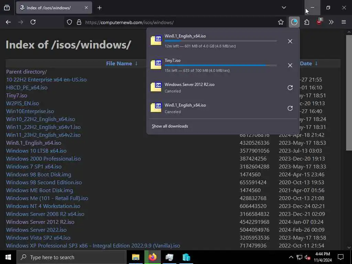Bookmark this page with star icon
Image resolution: width=352 pixels, height=264 pixels.
[x=280, y=22]
